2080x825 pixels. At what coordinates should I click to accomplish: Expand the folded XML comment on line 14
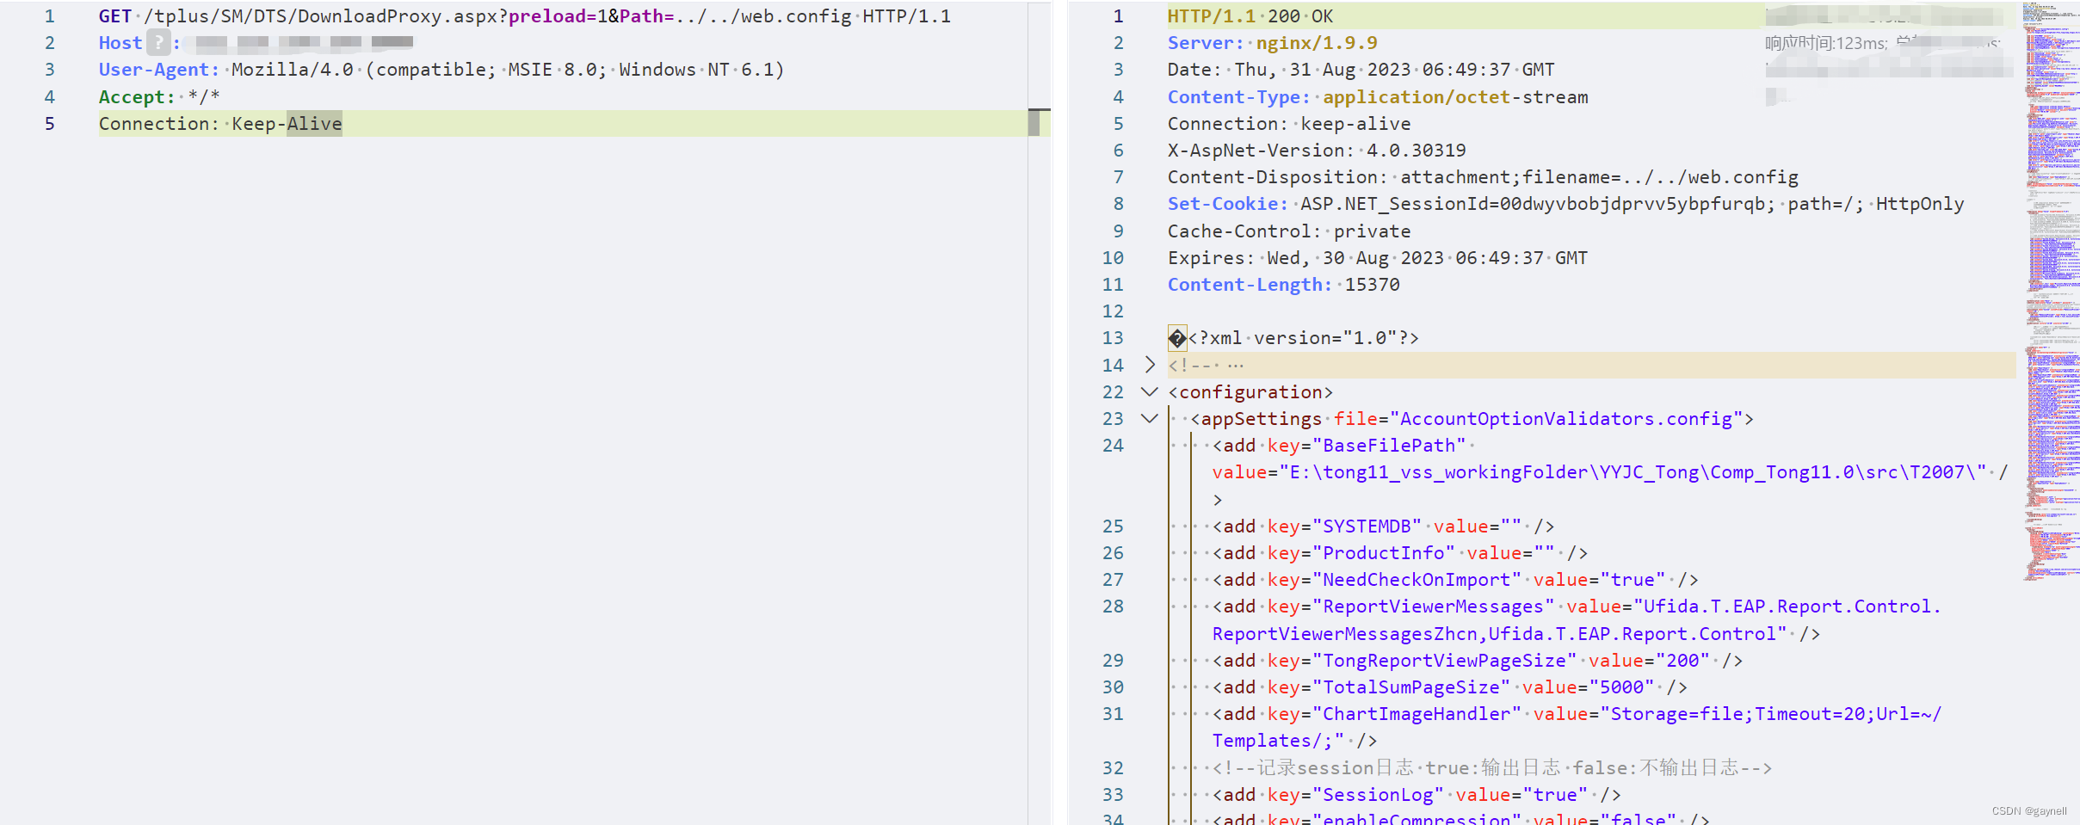pos(1150,365)
